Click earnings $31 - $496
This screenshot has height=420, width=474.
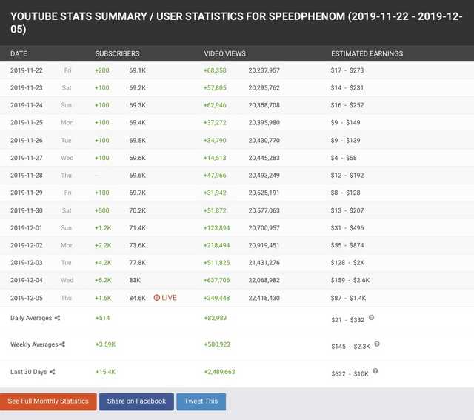[347, 228]
